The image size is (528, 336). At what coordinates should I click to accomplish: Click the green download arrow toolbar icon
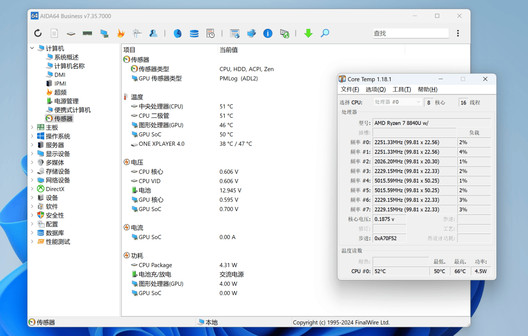click(x=308, y=33)
